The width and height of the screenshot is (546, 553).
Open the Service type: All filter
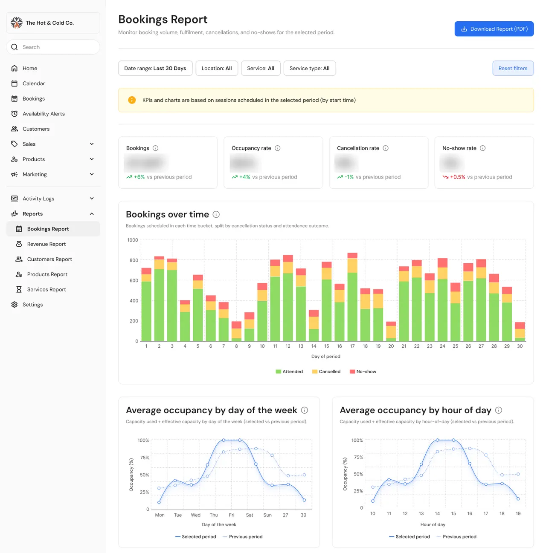tap(310, 68)
